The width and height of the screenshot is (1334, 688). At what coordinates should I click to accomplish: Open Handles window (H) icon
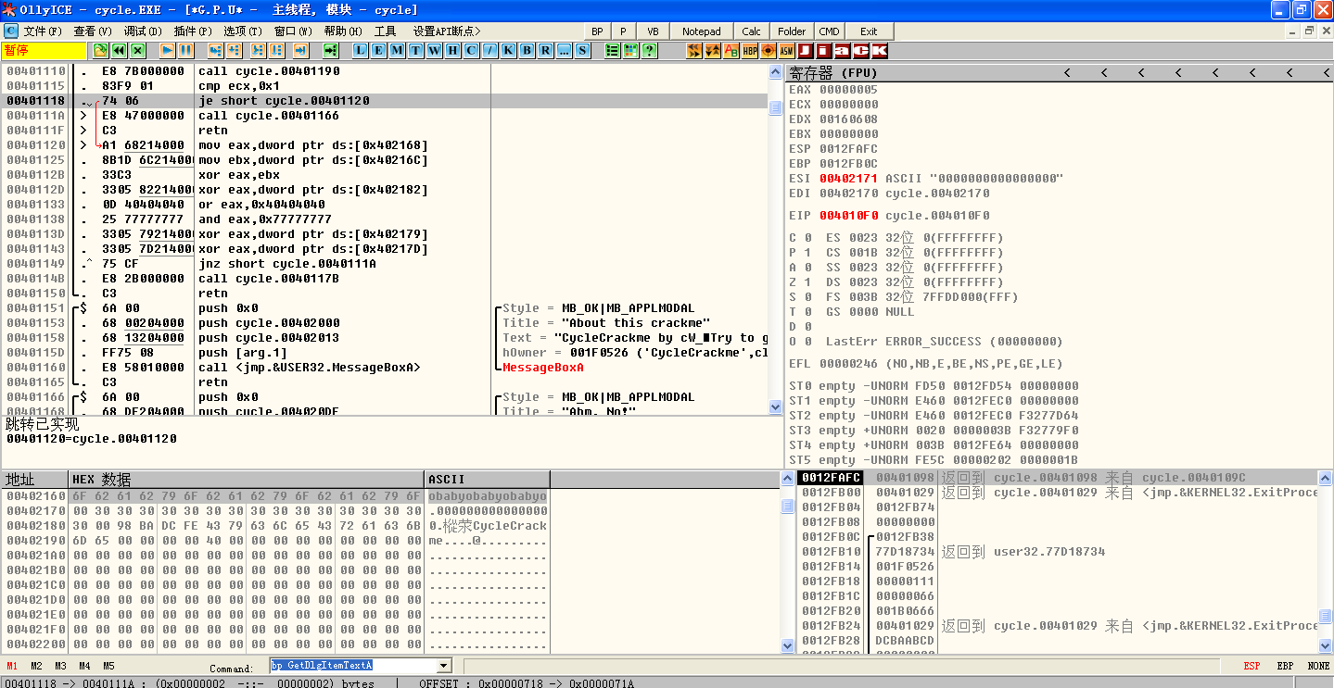click(x=452, y=50)
